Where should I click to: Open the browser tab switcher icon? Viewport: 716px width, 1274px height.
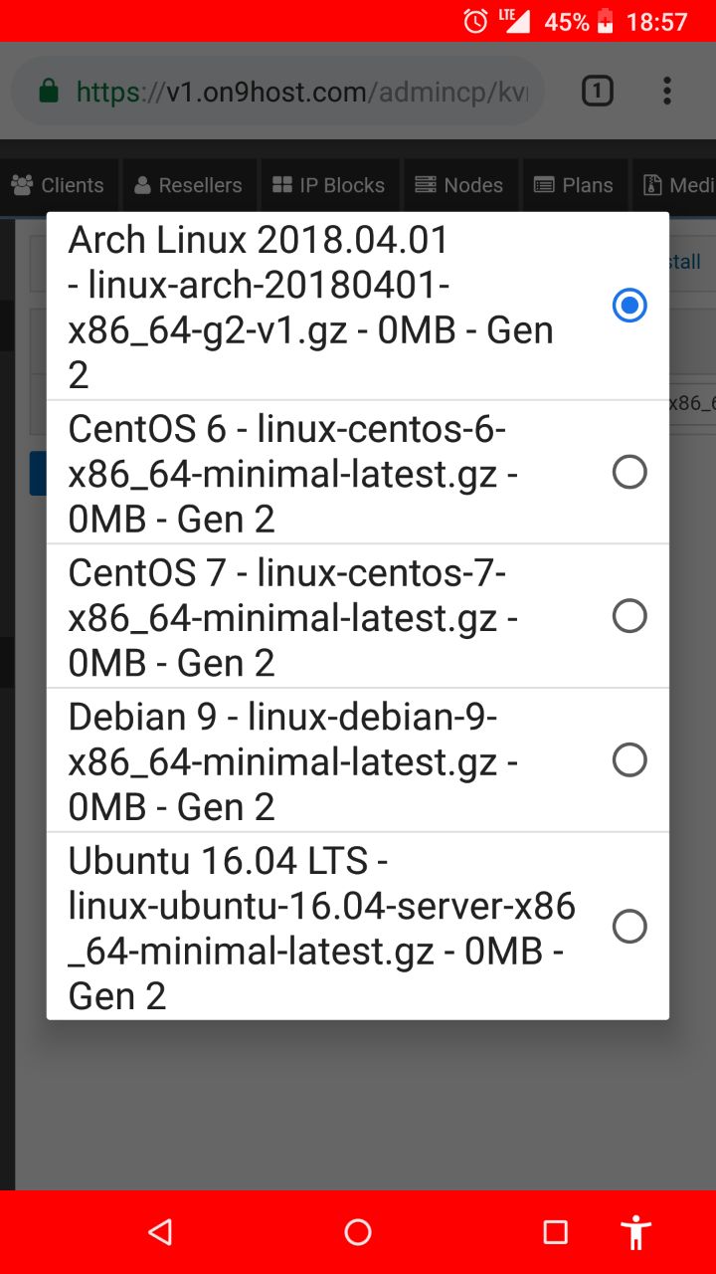coord(597,92)
